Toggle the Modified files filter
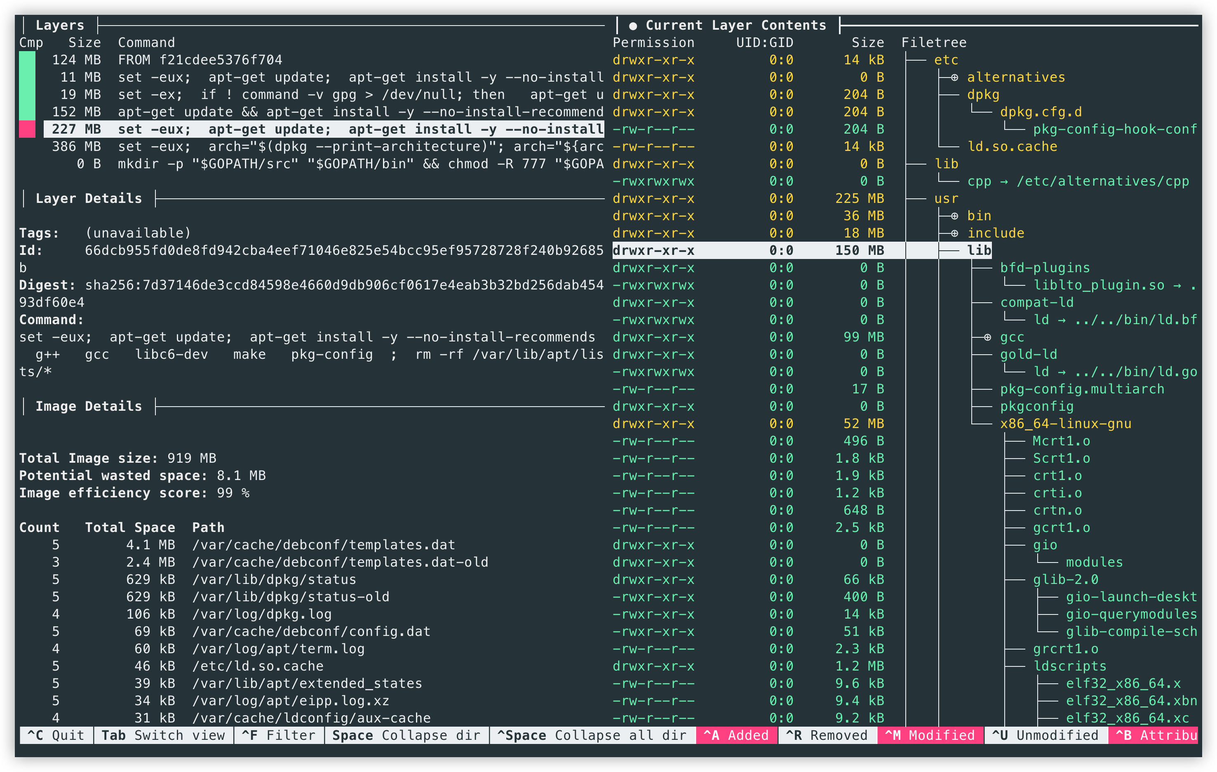The width and height of the screenshot is (1217, 772). tap(931, 736)
